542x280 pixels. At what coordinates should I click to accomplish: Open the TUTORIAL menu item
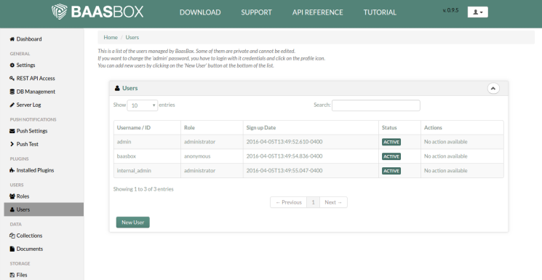click(x=380, y=12)
